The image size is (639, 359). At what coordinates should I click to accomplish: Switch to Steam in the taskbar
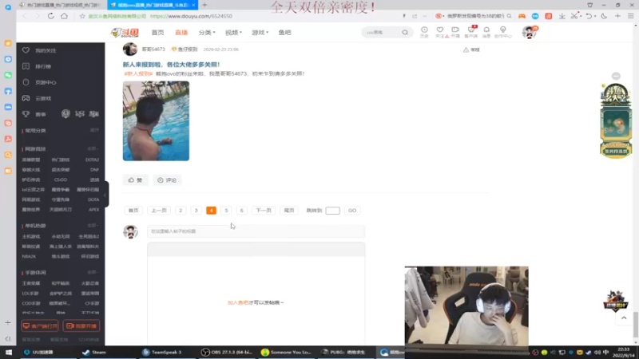(94, 352)
